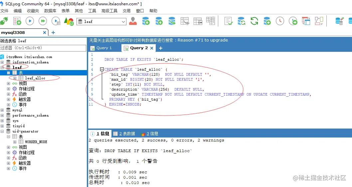The height and width of the screenshot is (187, 352).
Task: Collapse the 表 folder under leaf
Action: (x=8, y=73)
